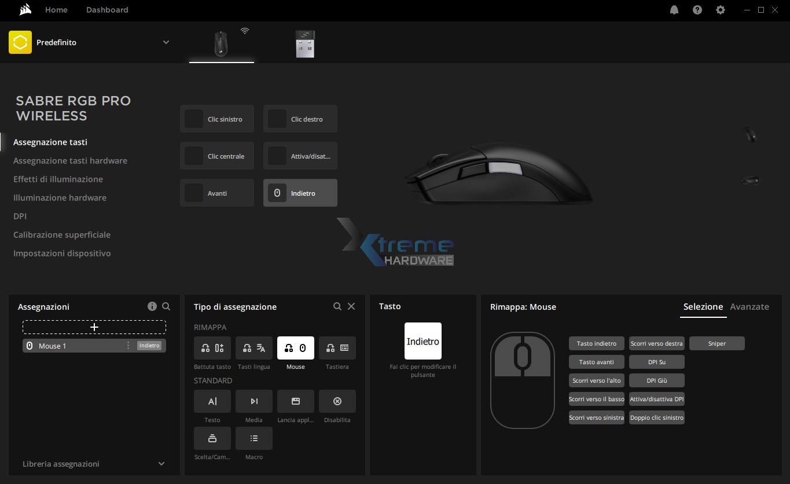Screen dimensions: 790x484
Task: Select the Disabilita assignment type
Action: coord(337,401)
